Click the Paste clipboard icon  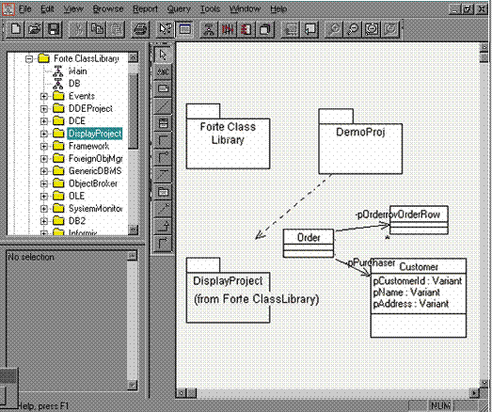116,29
